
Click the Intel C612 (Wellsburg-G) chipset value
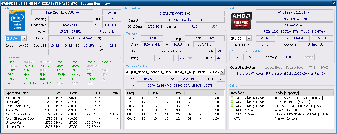pos(185,20)
